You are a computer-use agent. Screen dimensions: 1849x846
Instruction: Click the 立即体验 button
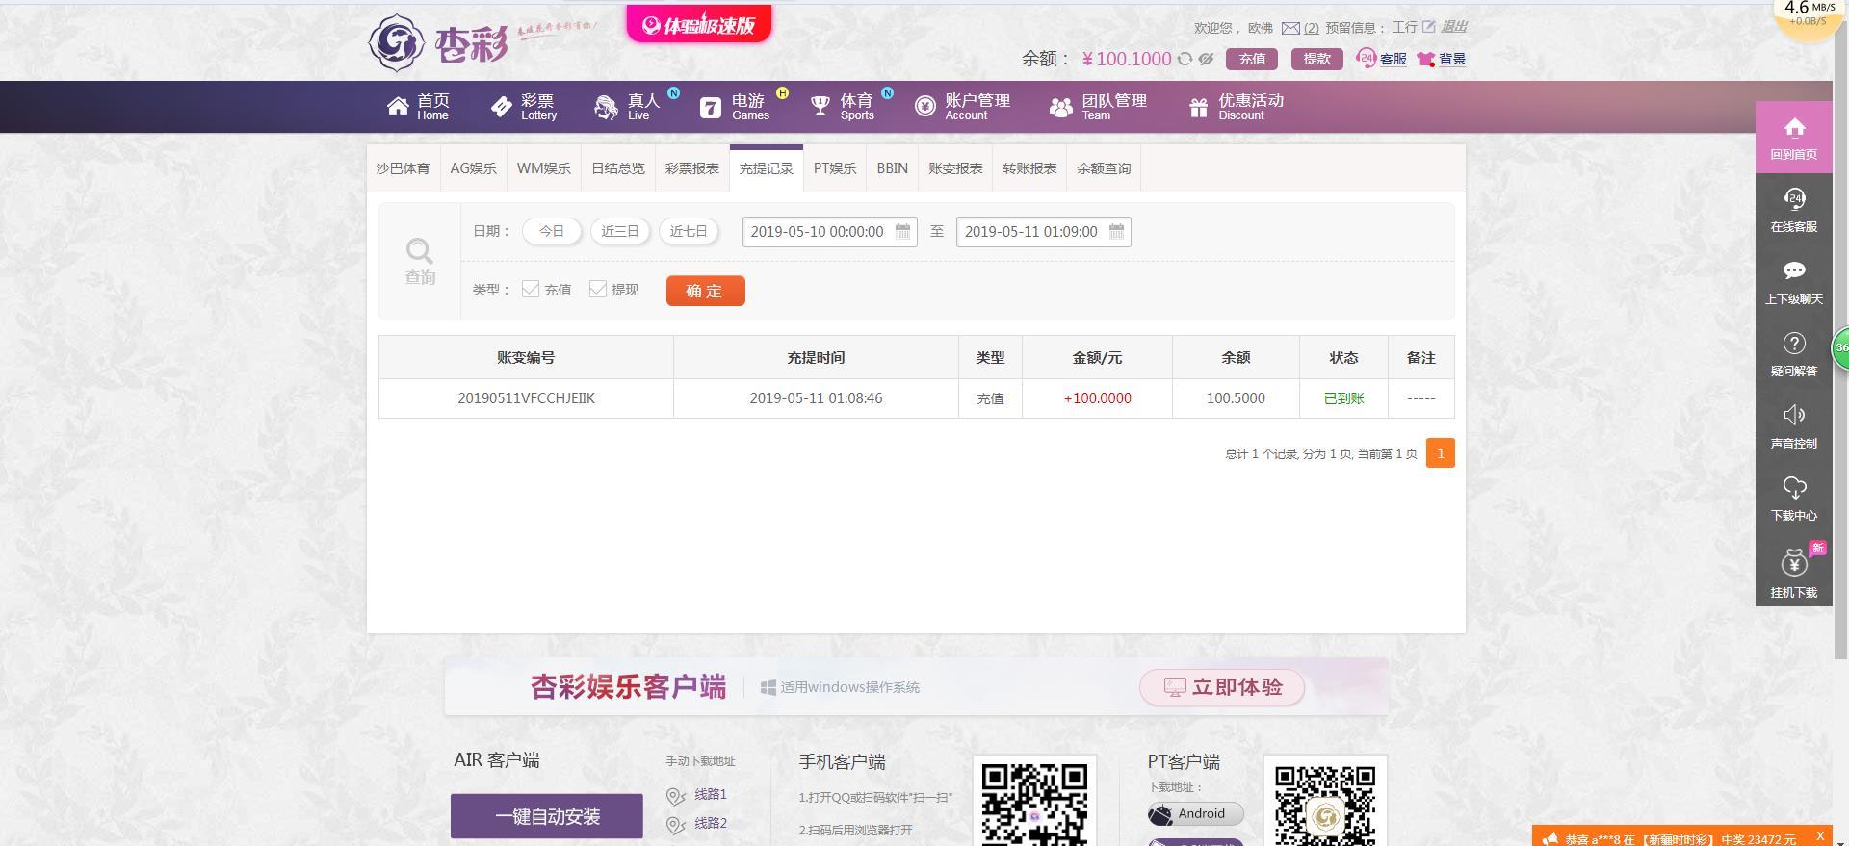pyautogui.click(x=1222, y=687)
